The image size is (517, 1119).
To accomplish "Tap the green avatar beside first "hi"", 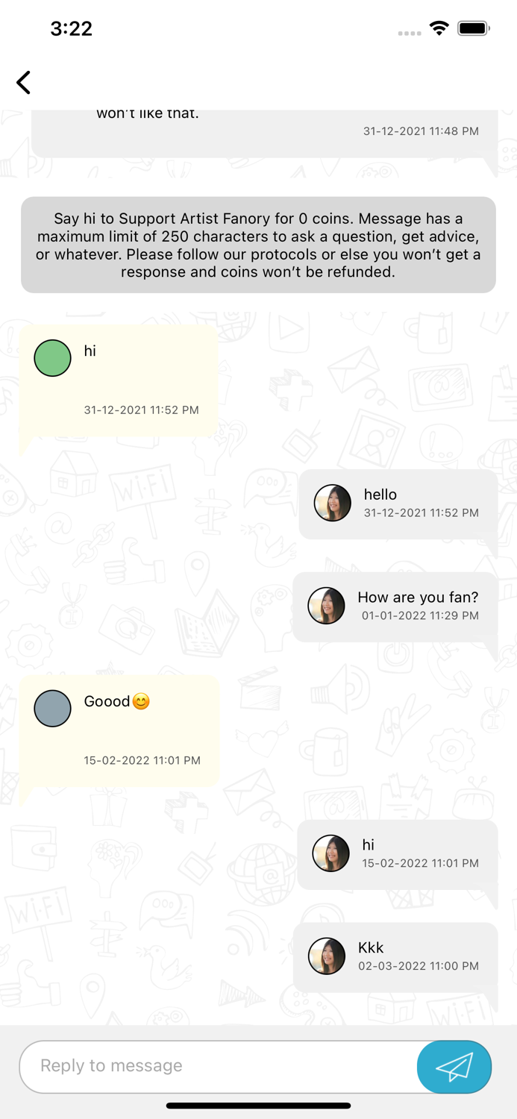I will 52,358.
